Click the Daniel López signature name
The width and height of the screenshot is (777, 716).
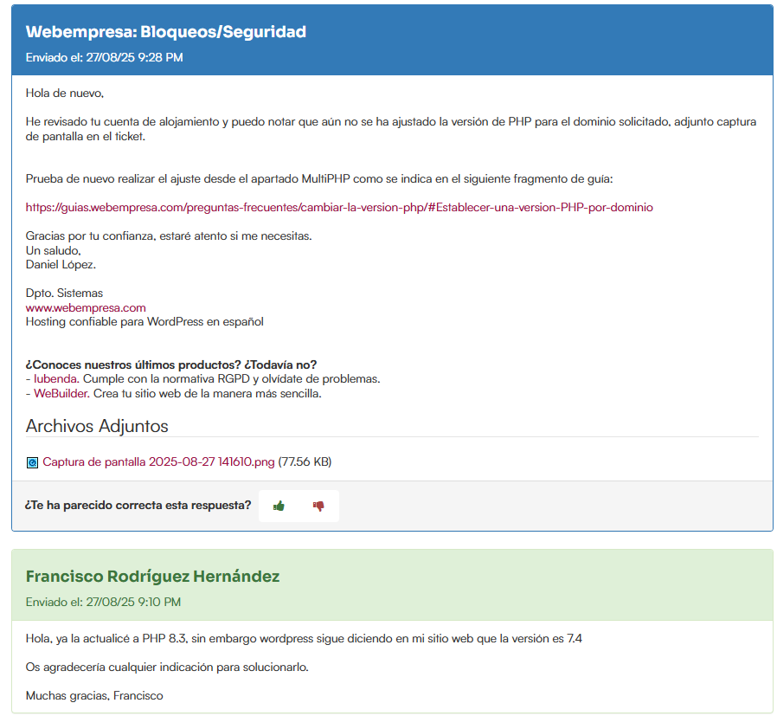click(61, 264)
